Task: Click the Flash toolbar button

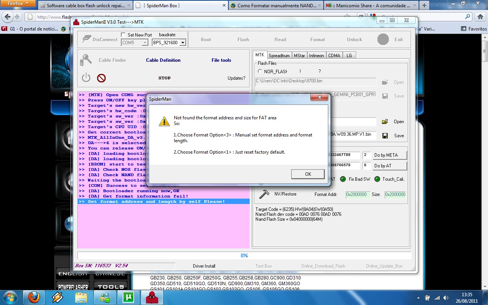Action: pos(243,40)
